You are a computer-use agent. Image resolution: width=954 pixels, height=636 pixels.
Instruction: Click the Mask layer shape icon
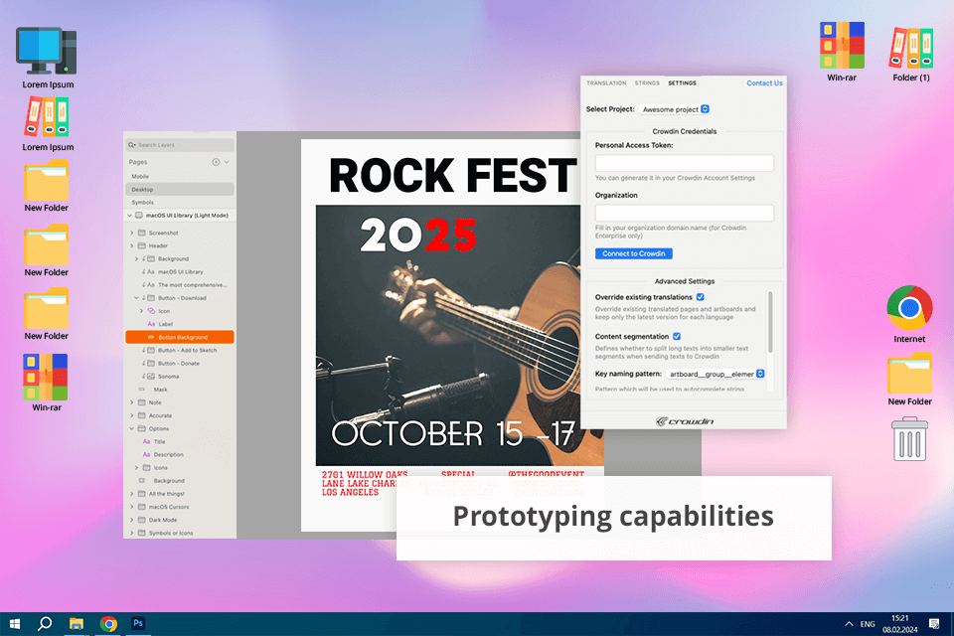142,390
